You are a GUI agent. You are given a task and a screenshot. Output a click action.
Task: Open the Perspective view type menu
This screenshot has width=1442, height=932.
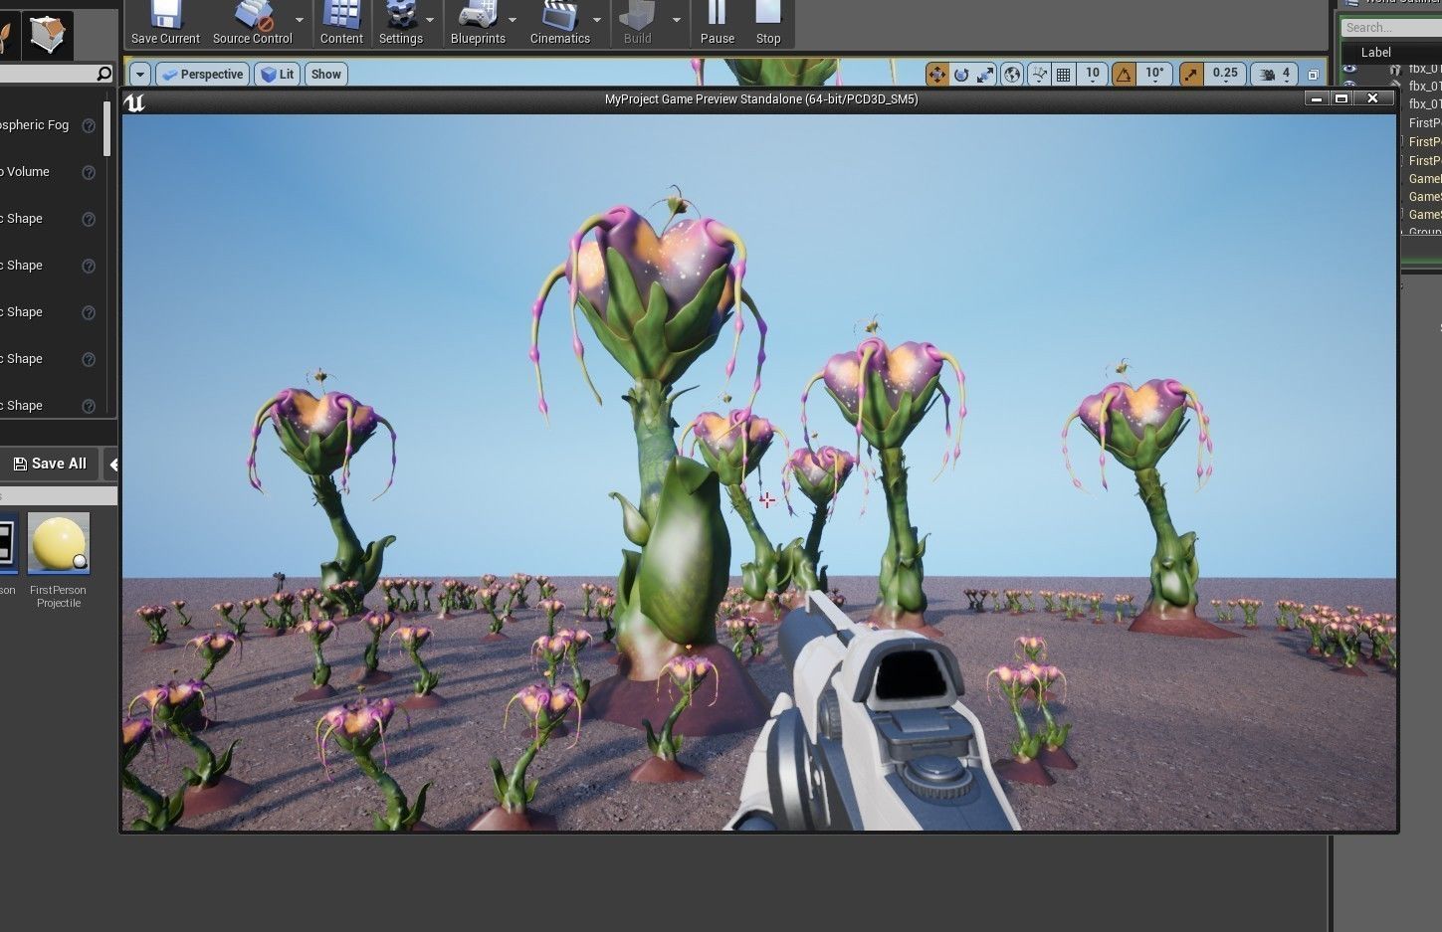[202, 75]
